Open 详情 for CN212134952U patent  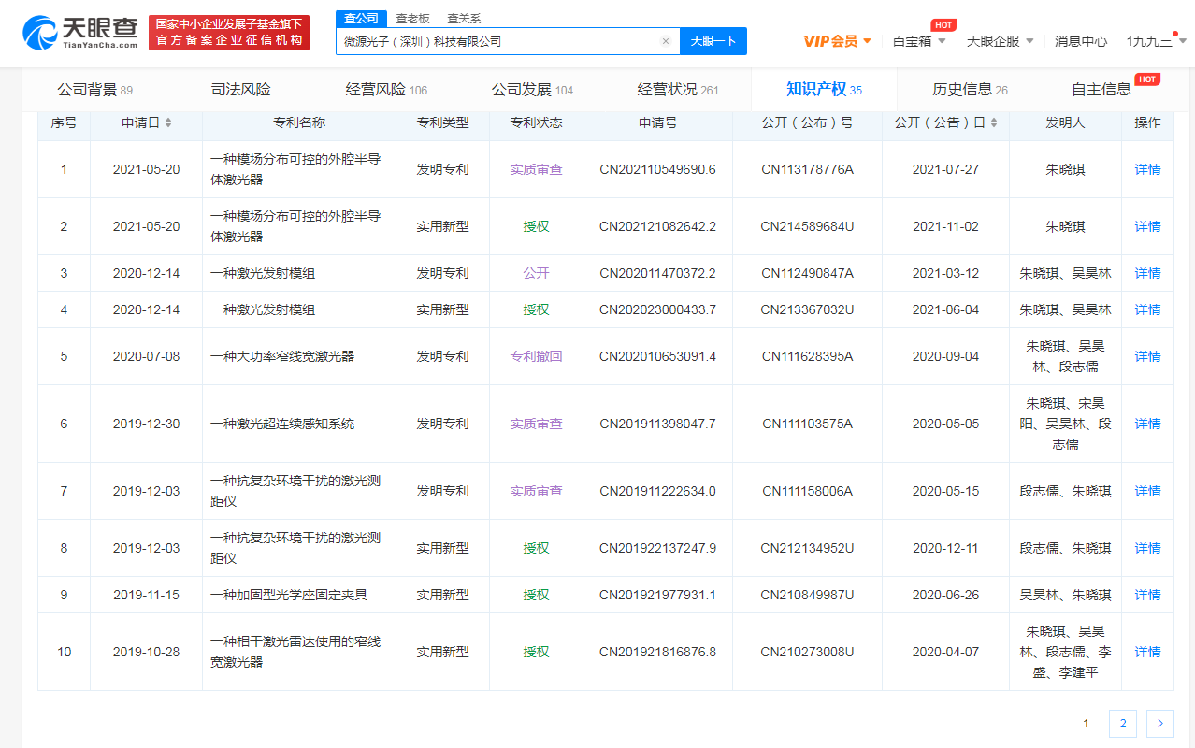click(x=1147, y=548)
